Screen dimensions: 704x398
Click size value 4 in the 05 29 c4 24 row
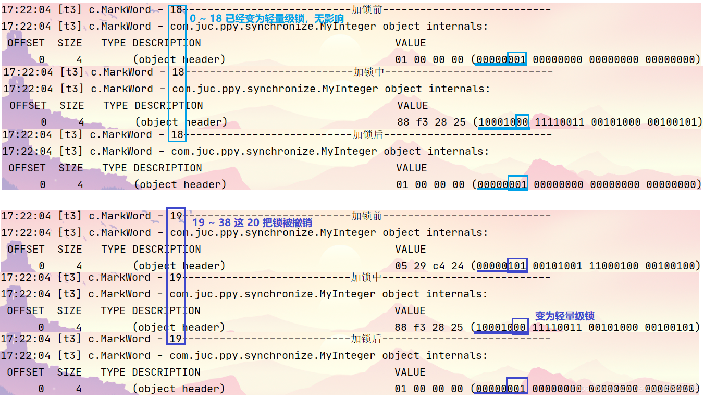click(x=79, y=266)
